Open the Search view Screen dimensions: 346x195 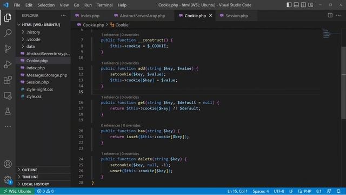(8, 33)
